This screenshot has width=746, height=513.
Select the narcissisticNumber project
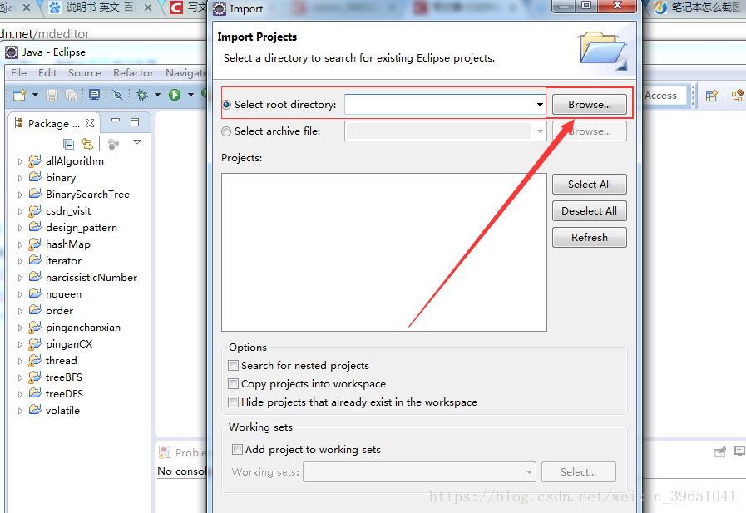pos(91,278)
